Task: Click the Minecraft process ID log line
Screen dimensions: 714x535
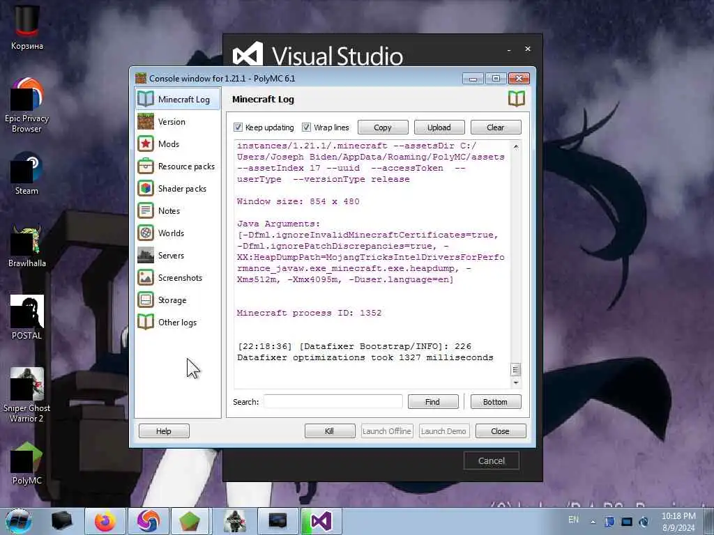Action: coord(309,313)
